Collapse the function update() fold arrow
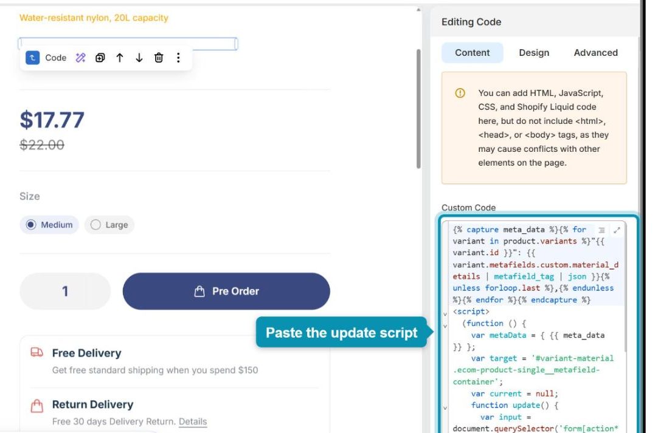This screenshot has height=433, width=658. [445, 407]
